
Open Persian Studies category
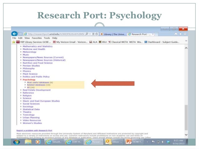[31, 66]
